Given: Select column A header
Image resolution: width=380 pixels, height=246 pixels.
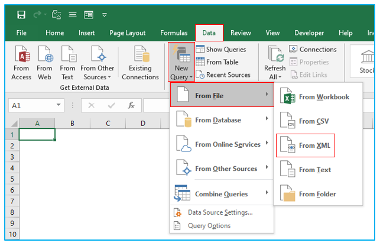Looking at the screenshot, I should coord(37,123).
